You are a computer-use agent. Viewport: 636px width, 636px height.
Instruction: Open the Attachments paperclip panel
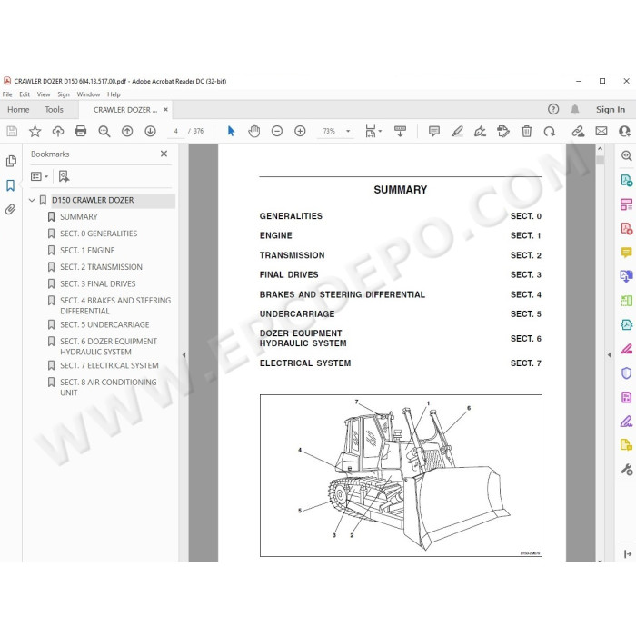tap(11, 209)
